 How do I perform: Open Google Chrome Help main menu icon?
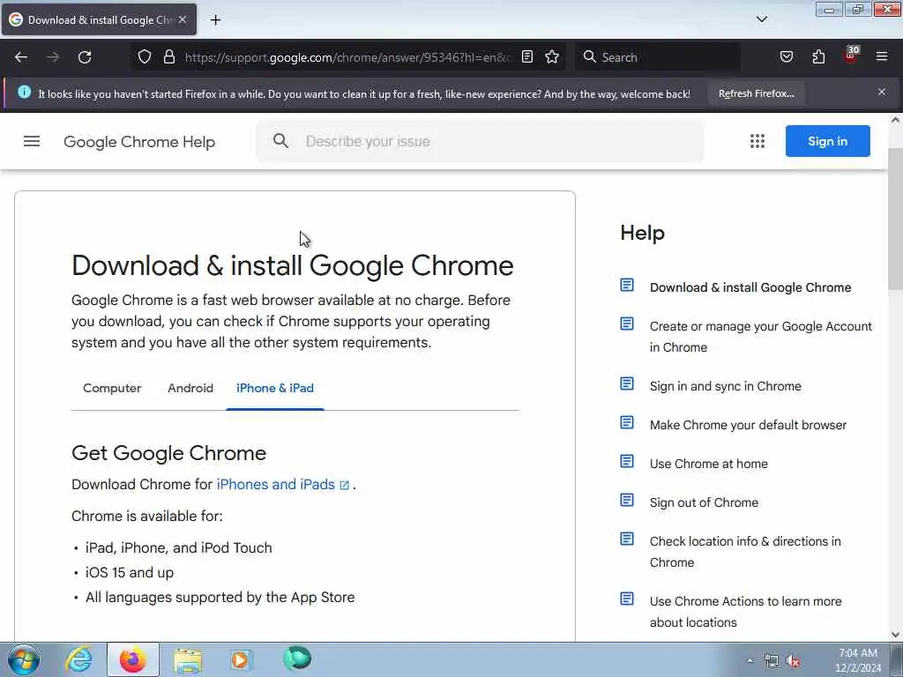tap(32, 141)
